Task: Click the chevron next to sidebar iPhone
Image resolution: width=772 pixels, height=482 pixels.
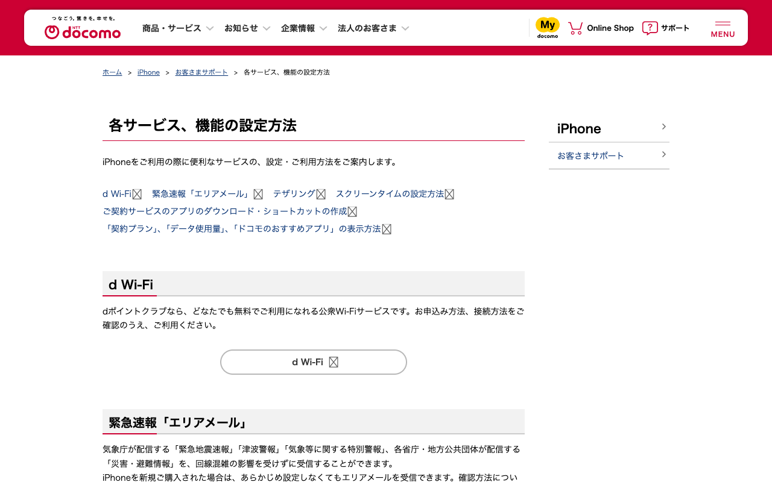Action: coord(664,127)
